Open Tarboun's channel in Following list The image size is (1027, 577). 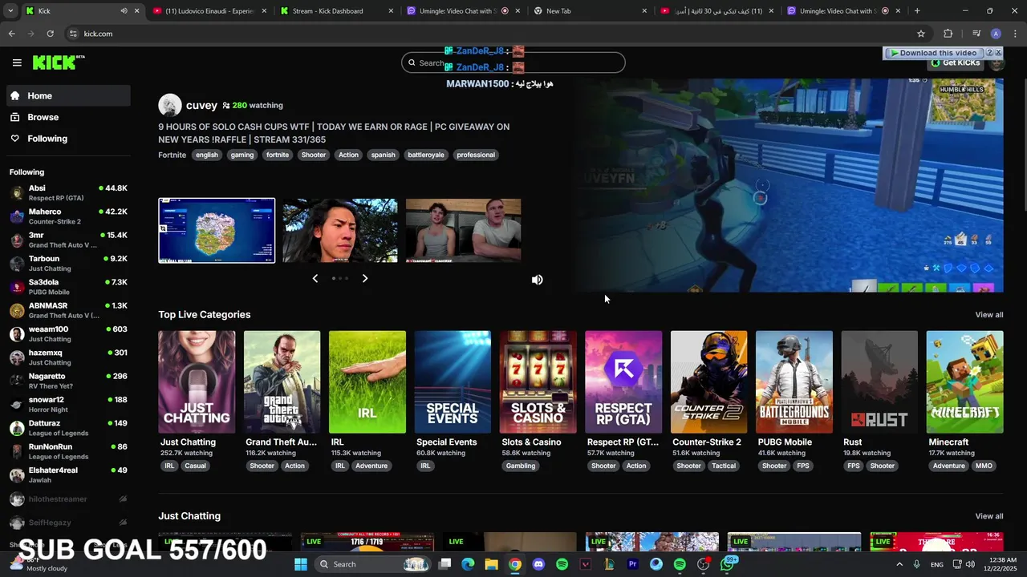(x=68, y=264)
